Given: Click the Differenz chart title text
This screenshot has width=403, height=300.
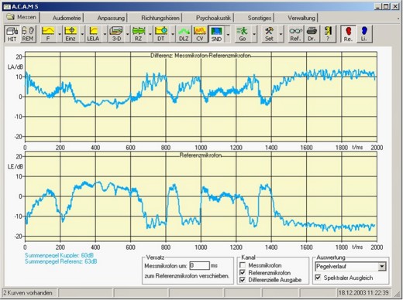Looking at the screenshot, I should click(201, 56).
